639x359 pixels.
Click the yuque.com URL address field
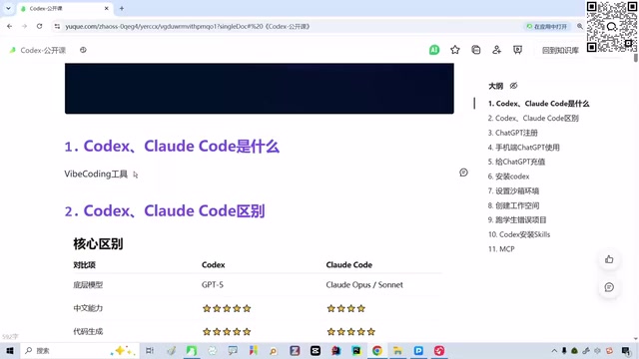tap(188, 27)
